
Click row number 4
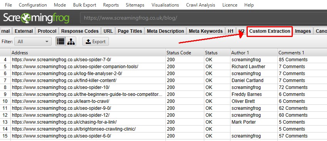pyautogui.click(x=5, y=60)
